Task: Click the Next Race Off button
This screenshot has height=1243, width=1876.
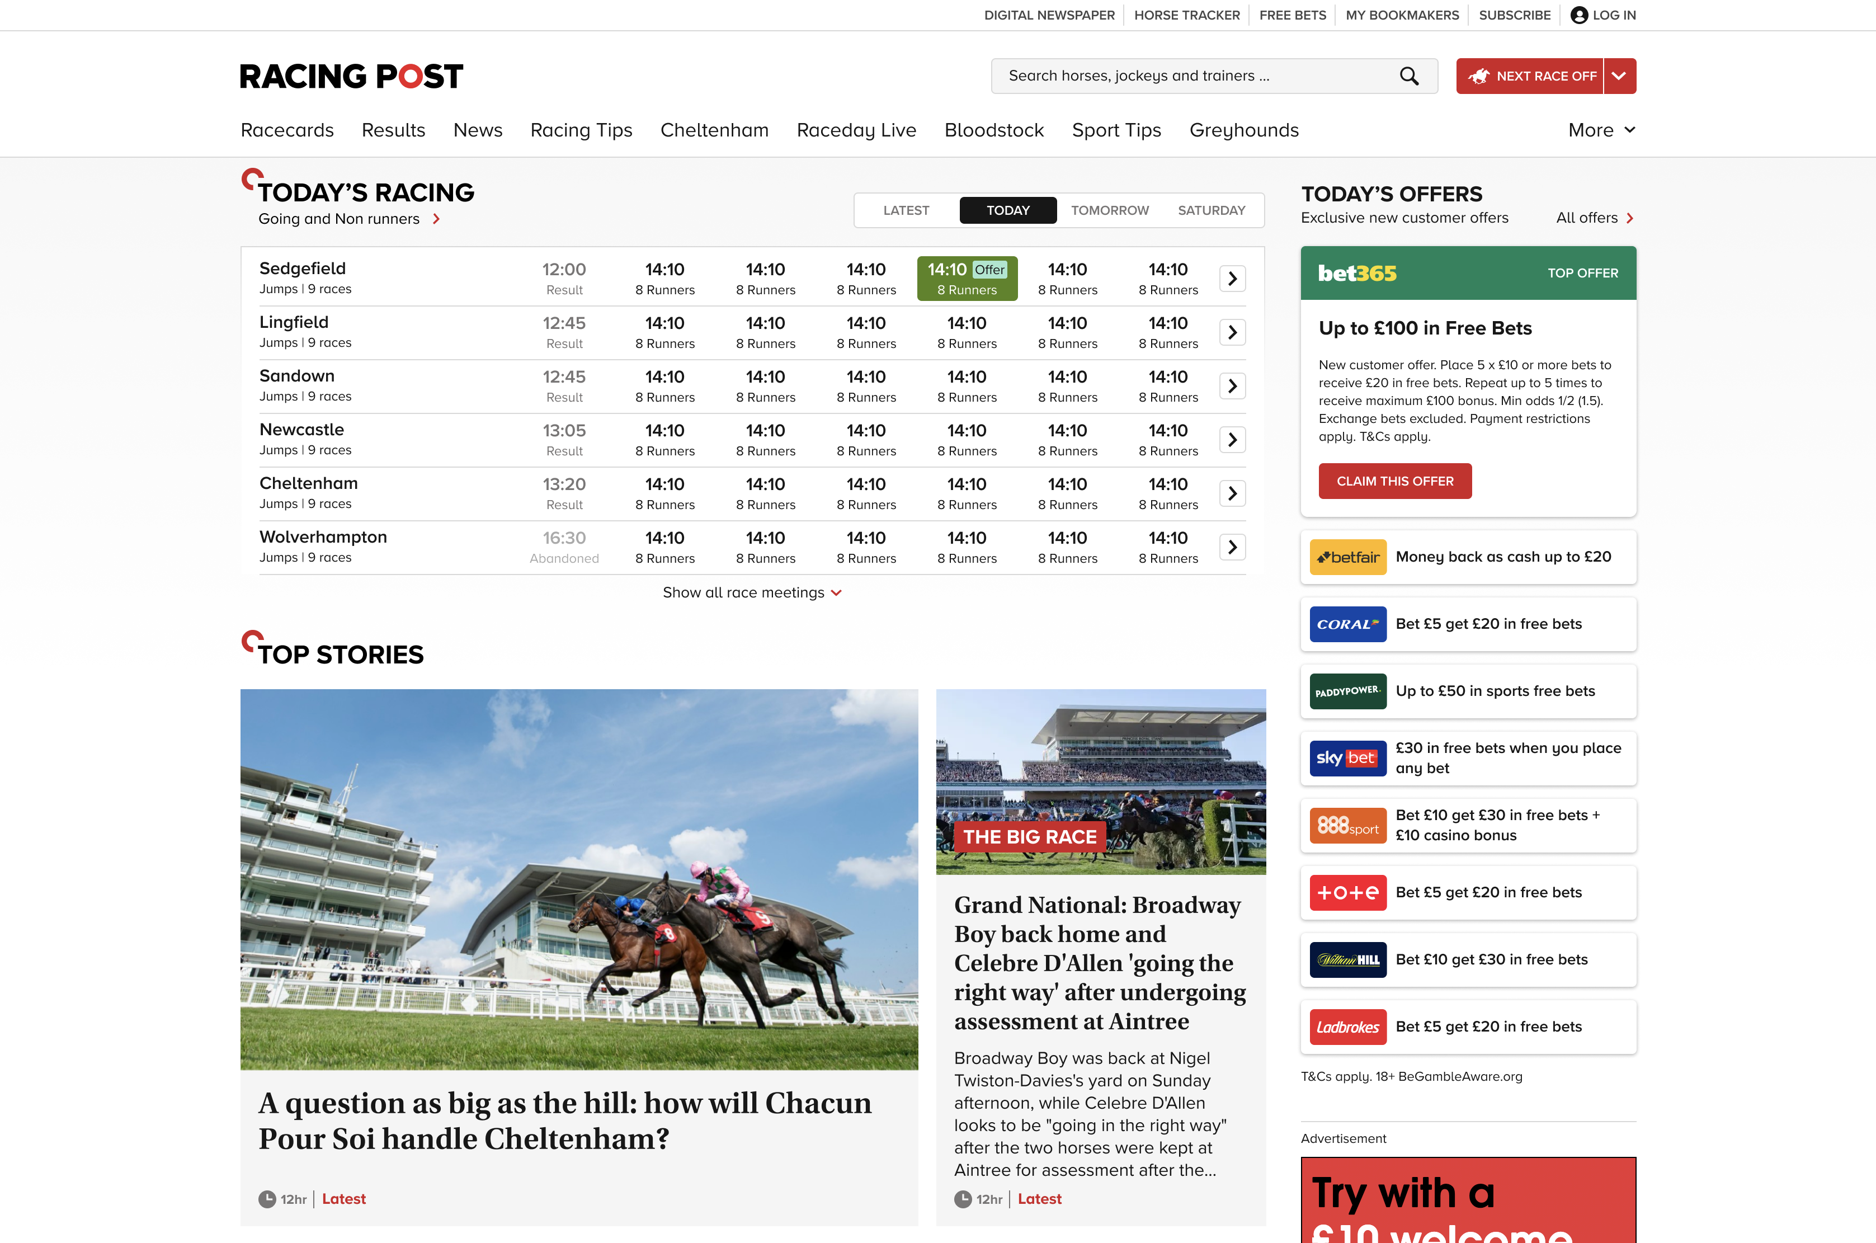Action: tap(1529, 76)
